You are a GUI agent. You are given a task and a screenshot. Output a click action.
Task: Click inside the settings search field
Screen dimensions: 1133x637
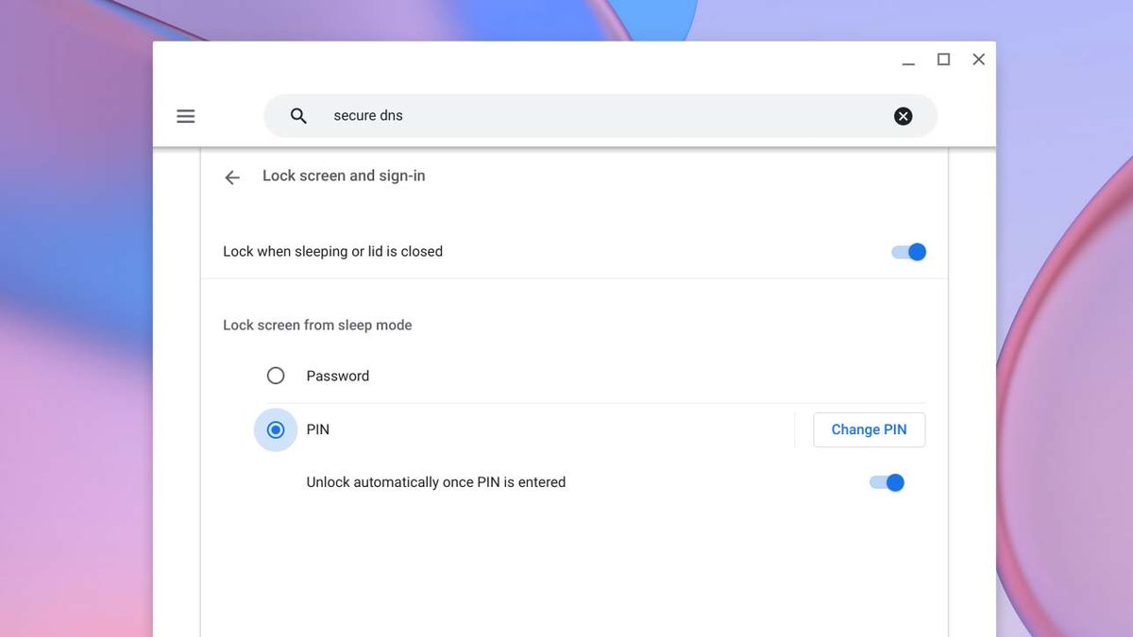tap(566, 115)
